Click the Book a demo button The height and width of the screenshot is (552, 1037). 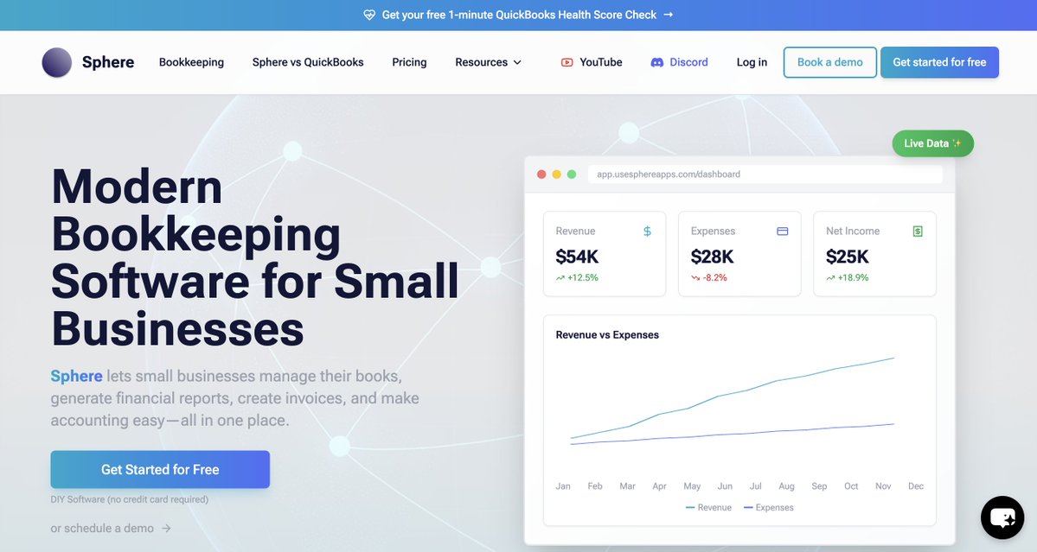(x=830, y=62)
